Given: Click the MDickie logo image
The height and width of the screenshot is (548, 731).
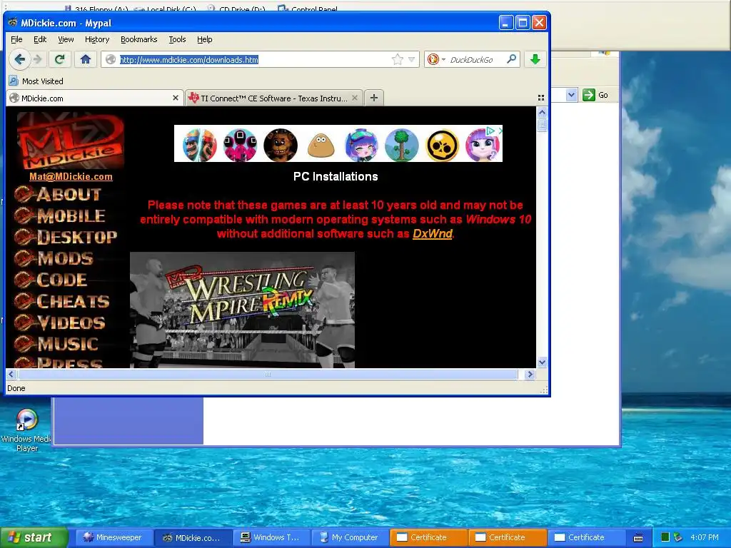Looking at the screenshot, I should coord(71,141).
